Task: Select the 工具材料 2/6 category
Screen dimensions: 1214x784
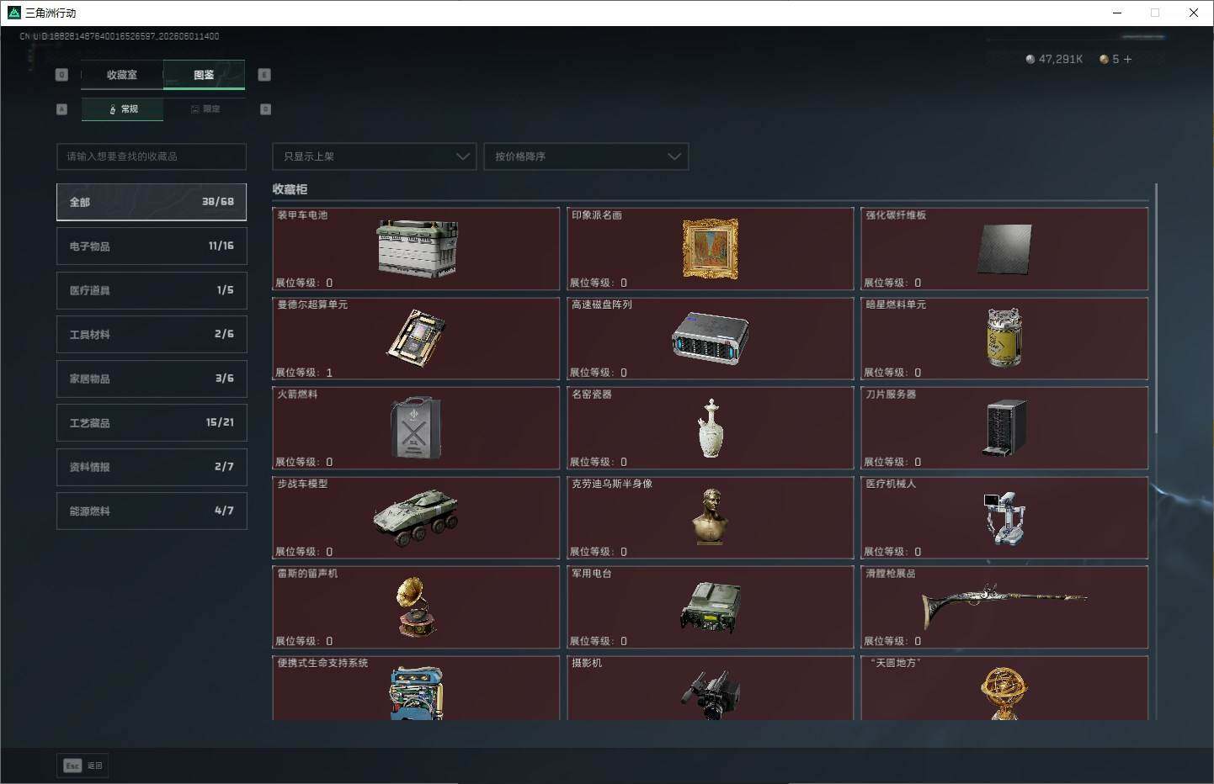Action: click(x=152, y=335)
